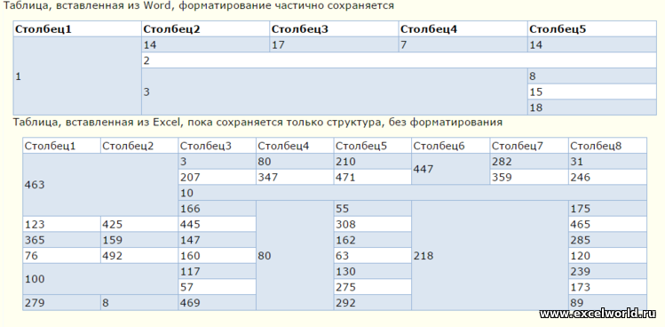Select the cell containing 275
The height and width of the screenshot is (327, 665).
[x=373, y=287]
